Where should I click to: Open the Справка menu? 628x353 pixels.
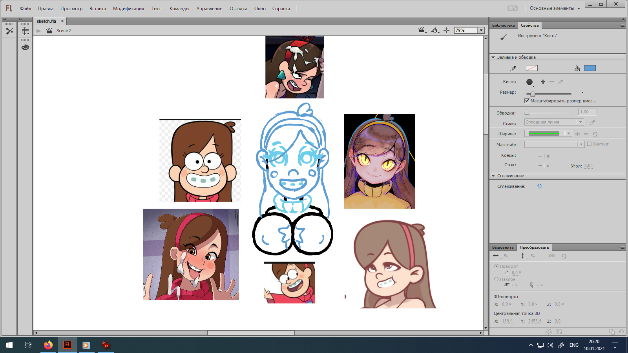[x=281, y=9]
